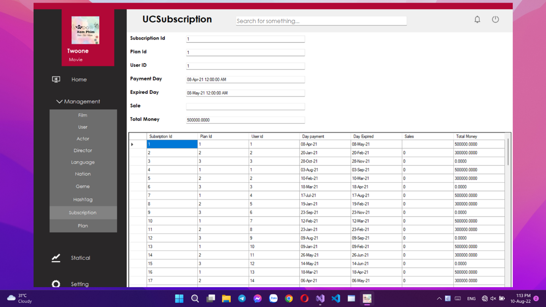
Task: Show hidden system tray icons
Action: [439, 299]
